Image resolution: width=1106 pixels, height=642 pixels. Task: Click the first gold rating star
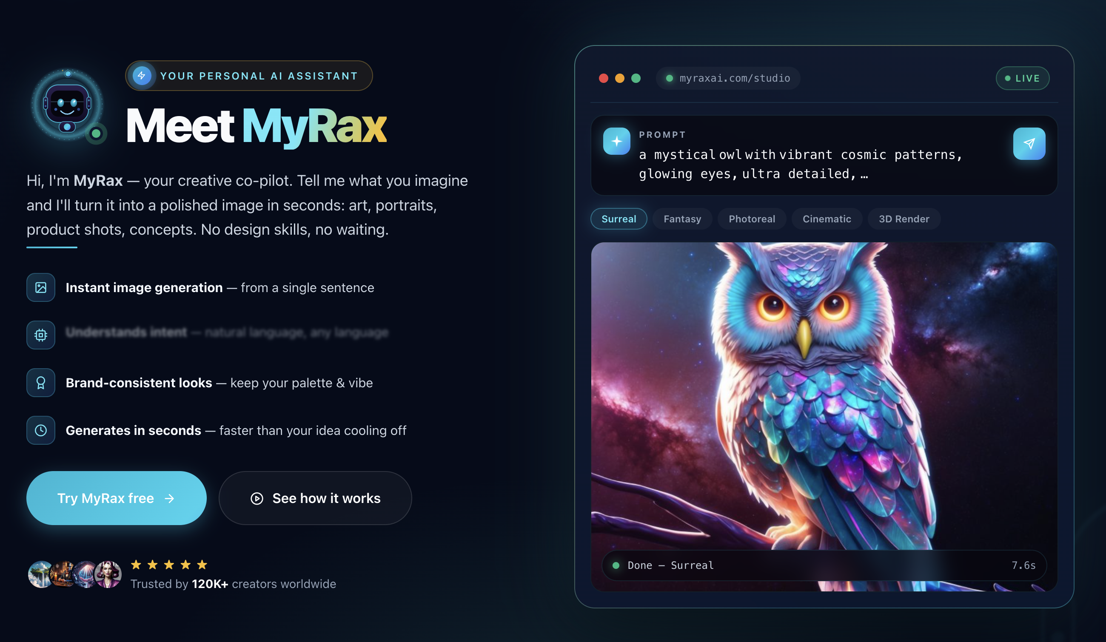click(x=136, y=564)
